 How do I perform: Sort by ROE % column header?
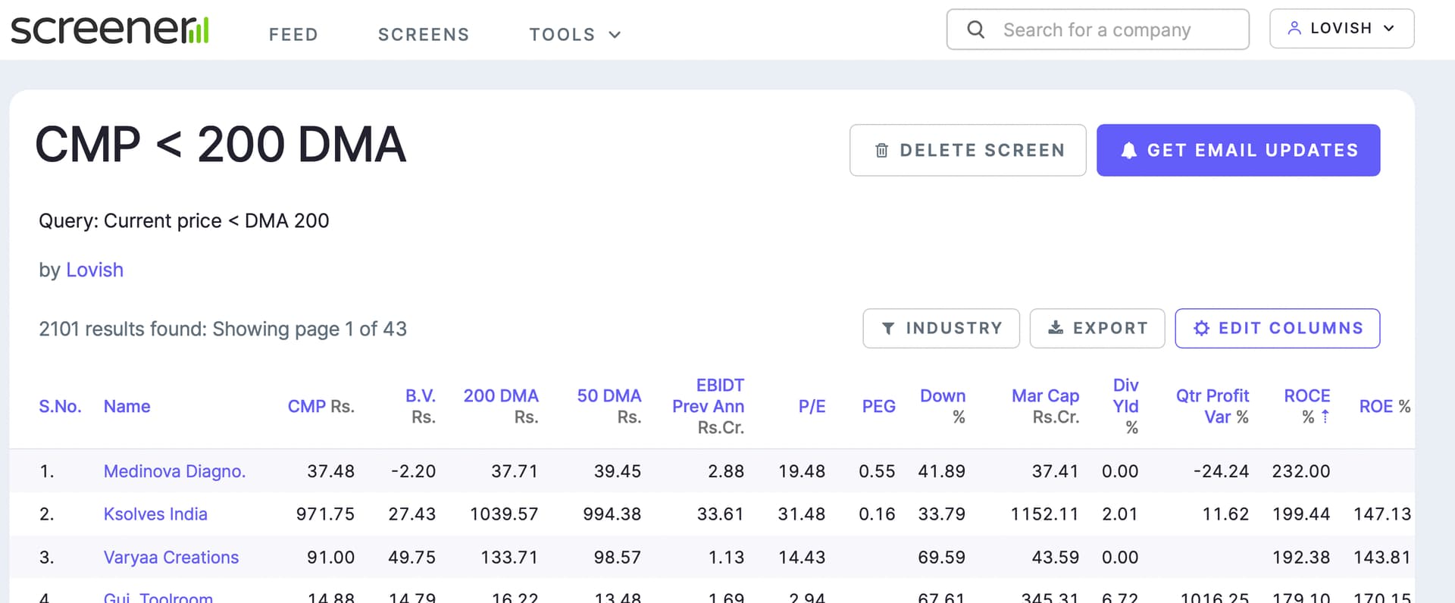pos(1385,407)
